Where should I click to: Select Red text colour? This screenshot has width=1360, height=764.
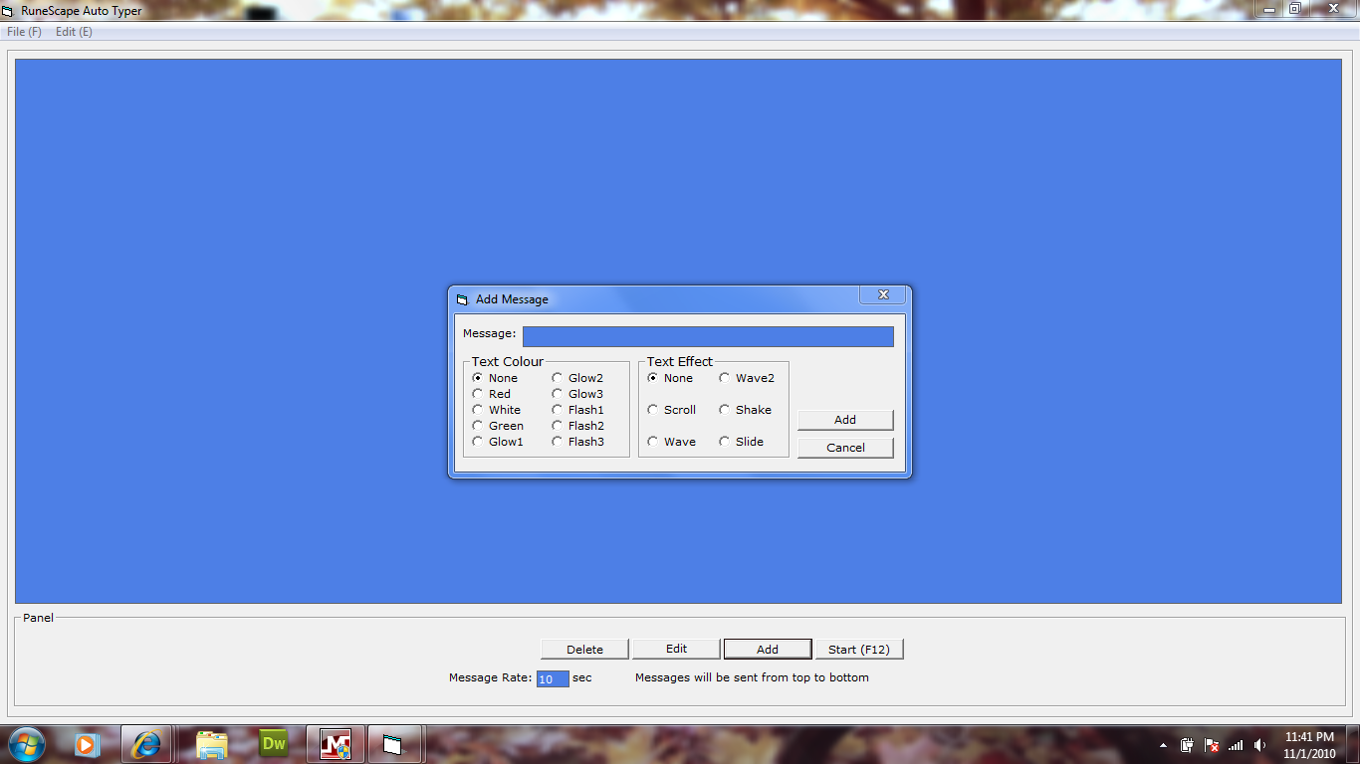pyautogui.click(x=492, y=394)
